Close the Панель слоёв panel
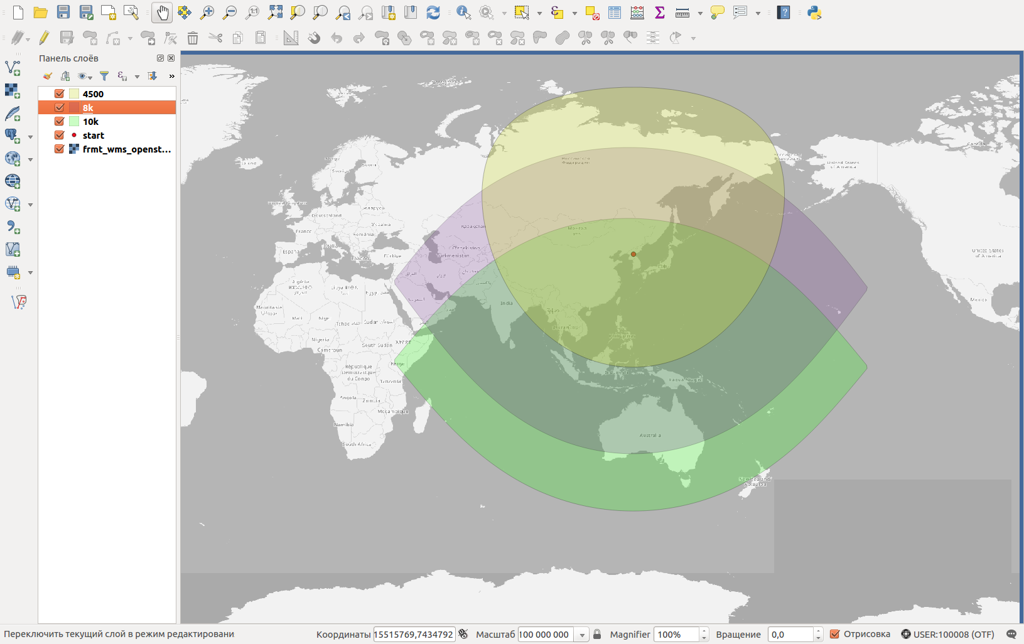This screenshot has height=644, width=1024. (x=171, y=58)
